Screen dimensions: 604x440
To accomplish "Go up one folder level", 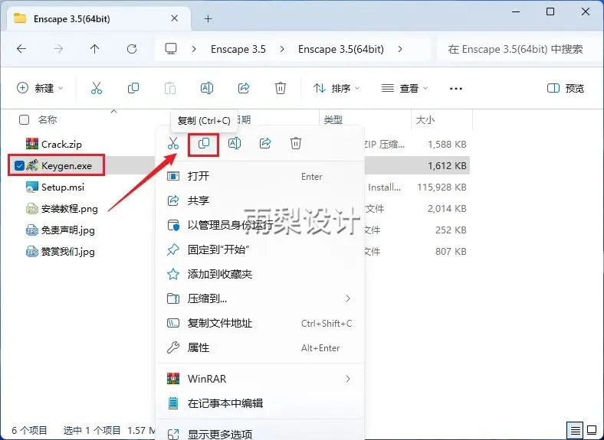I will 95,49.
